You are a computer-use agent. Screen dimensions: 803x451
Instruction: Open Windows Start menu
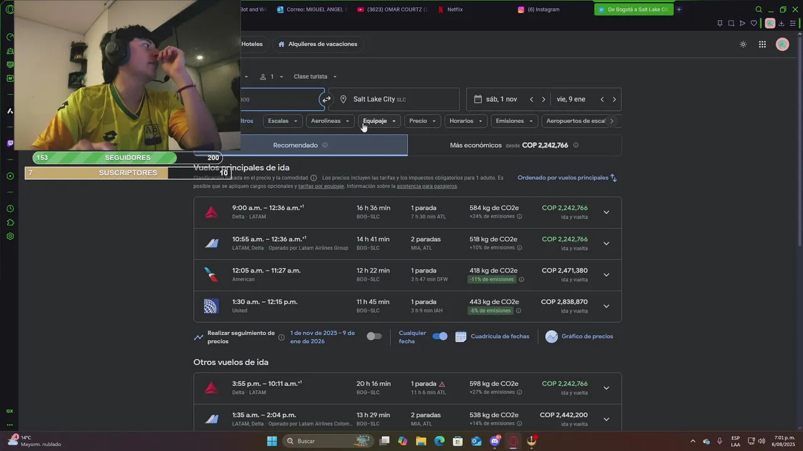[x=272, y=441]
